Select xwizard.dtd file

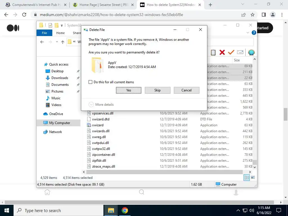[x=101, y=119]
